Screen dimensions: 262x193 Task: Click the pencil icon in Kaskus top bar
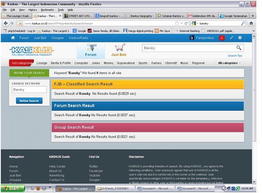tap(231, 38)
